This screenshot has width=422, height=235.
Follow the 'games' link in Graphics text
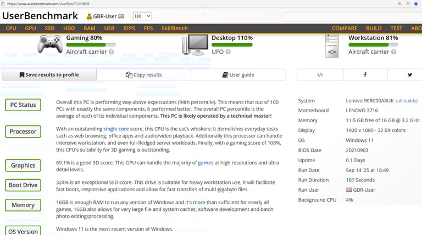pyautogui.click(x=206, y=163)
